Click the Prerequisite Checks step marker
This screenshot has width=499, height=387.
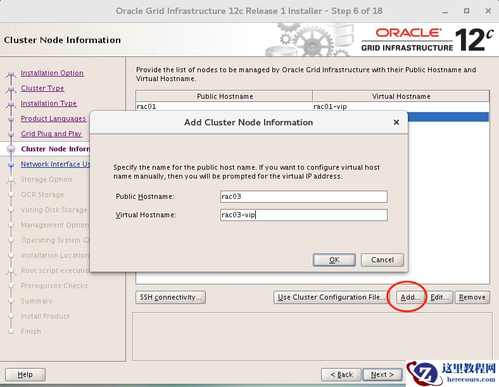coord(11,286)
